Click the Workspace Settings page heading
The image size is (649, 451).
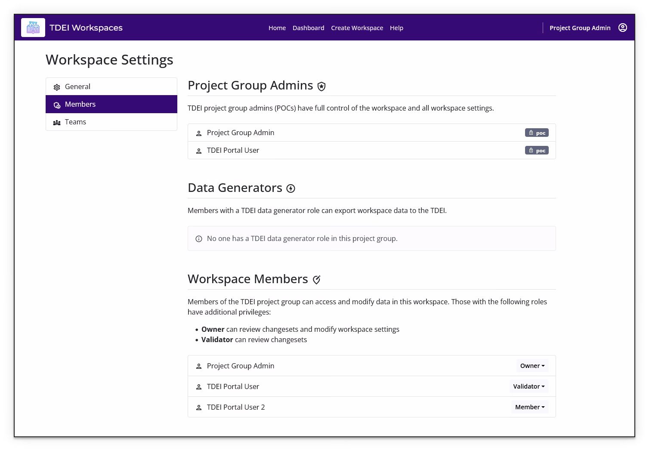point(109,60)
